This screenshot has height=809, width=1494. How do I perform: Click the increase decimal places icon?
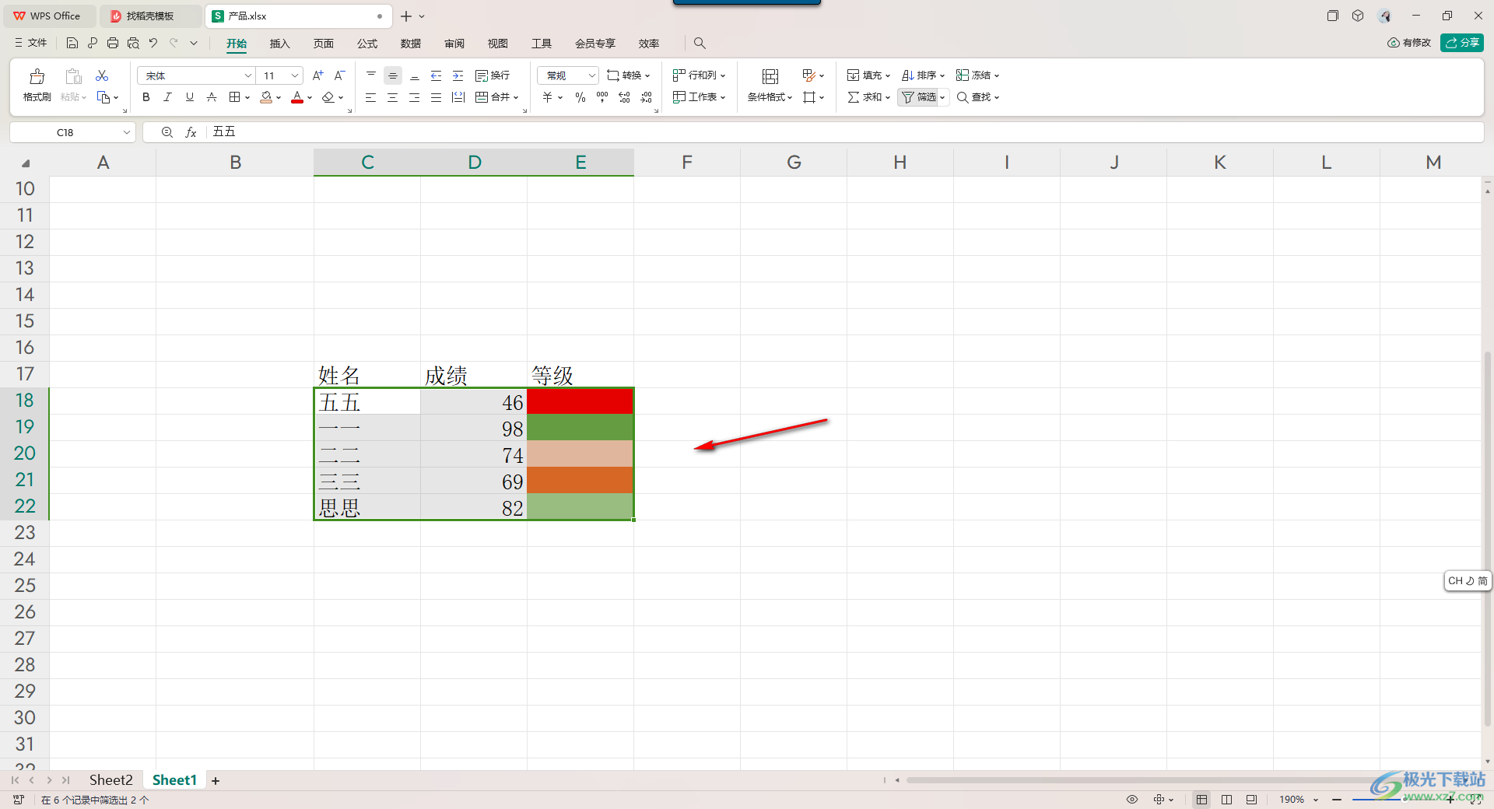click(x=624, y=97)
